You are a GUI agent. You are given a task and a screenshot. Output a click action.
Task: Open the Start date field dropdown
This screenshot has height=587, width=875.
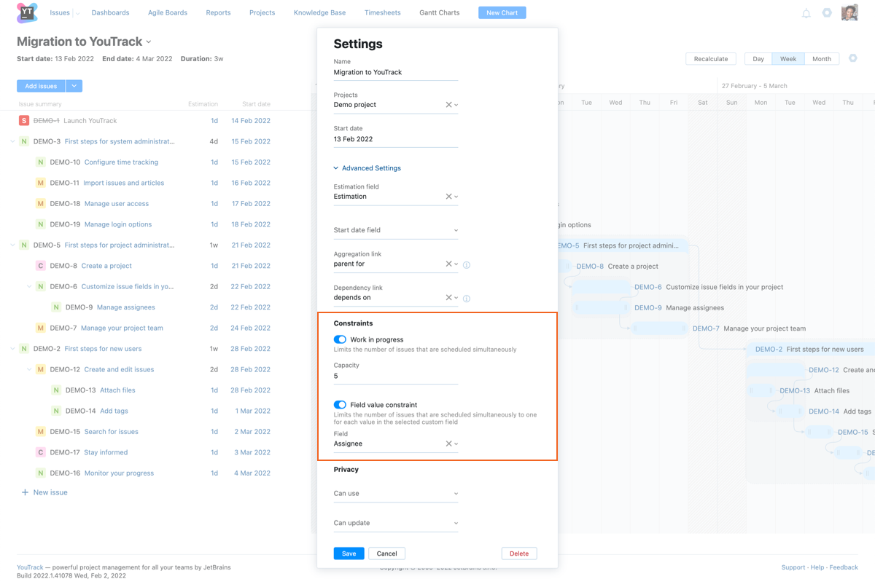pos(395,230)
